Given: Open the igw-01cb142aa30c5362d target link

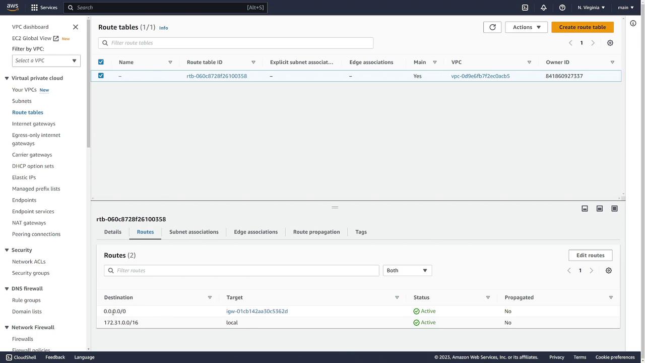Looking at the screenshot, I should tap(257, 311).
